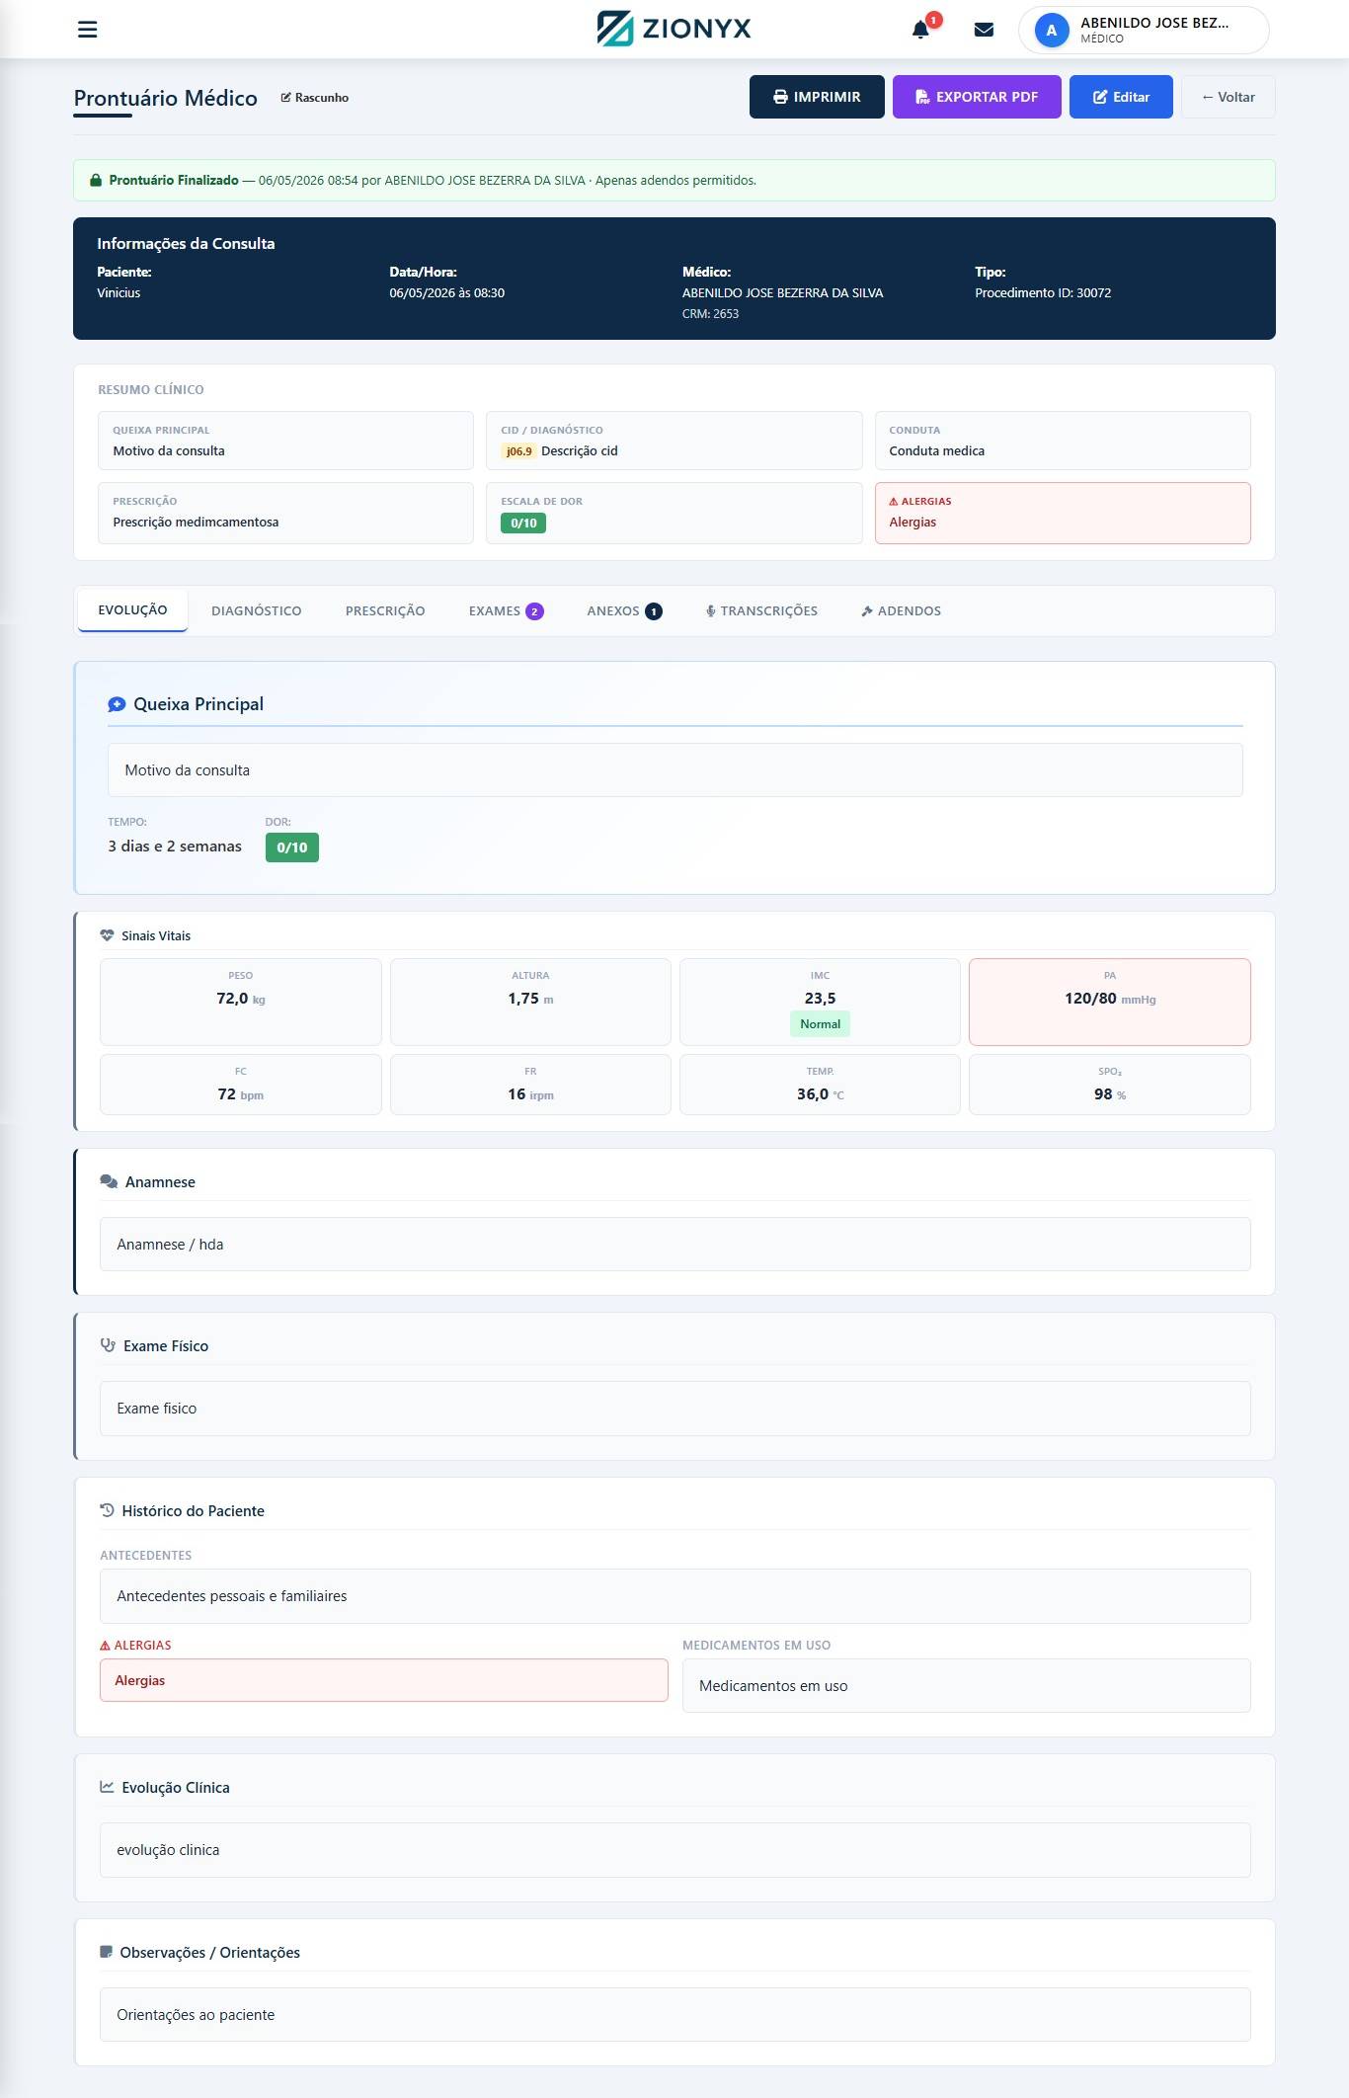Open the user profile menu

point(1144,30)
